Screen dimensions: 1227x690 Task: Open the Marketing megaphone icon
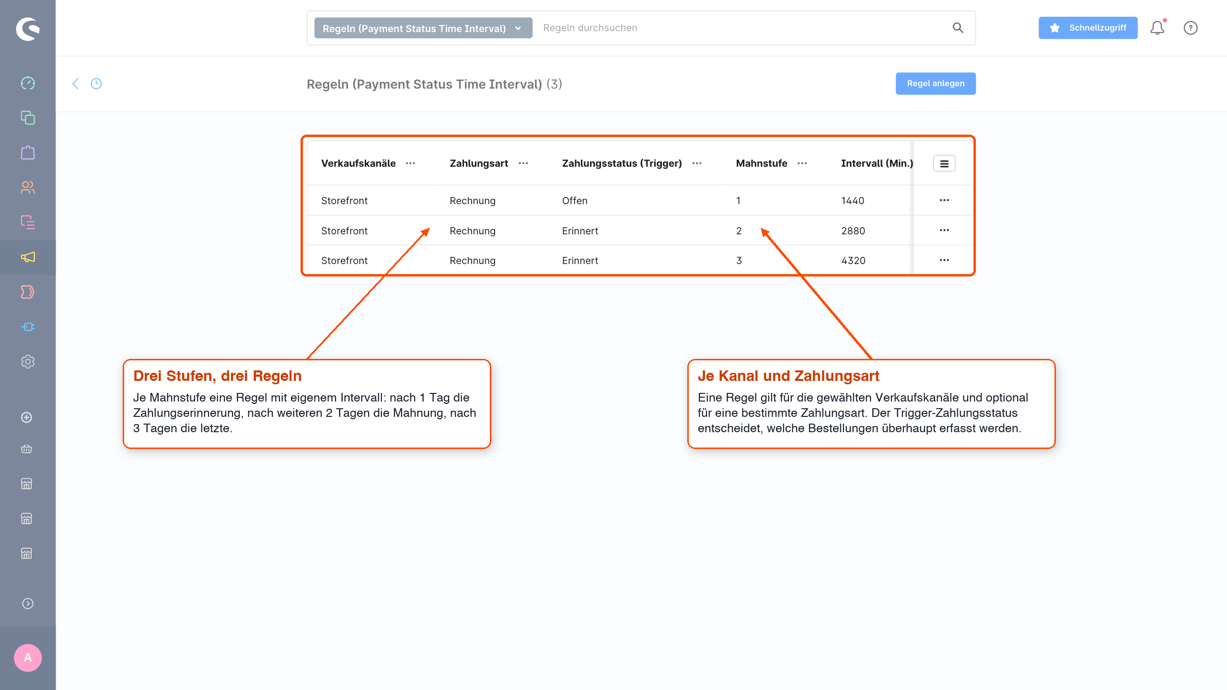pyautogui.click(x=28, y=257)
